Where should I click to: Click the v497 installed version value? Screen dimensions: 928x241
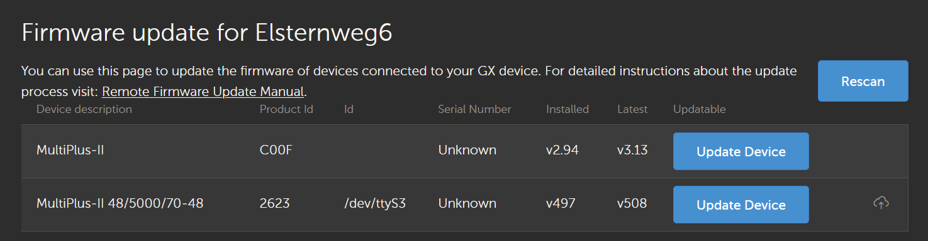[562, 203]
